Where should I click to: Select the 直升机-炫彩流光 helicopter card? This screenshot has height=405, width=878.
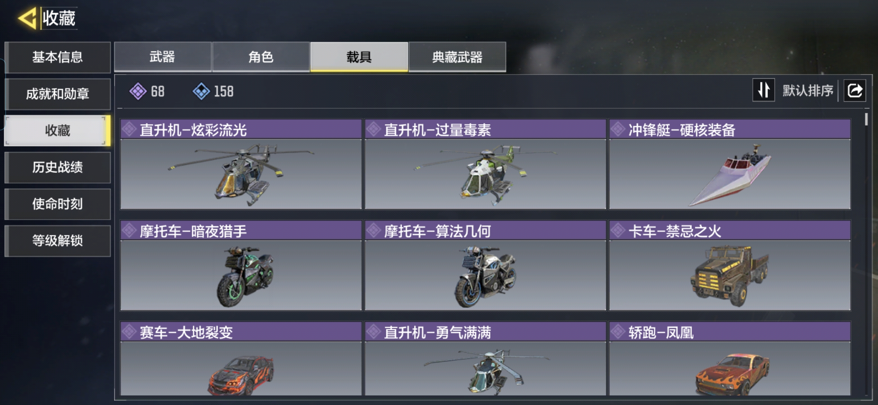tap(241, 164)
